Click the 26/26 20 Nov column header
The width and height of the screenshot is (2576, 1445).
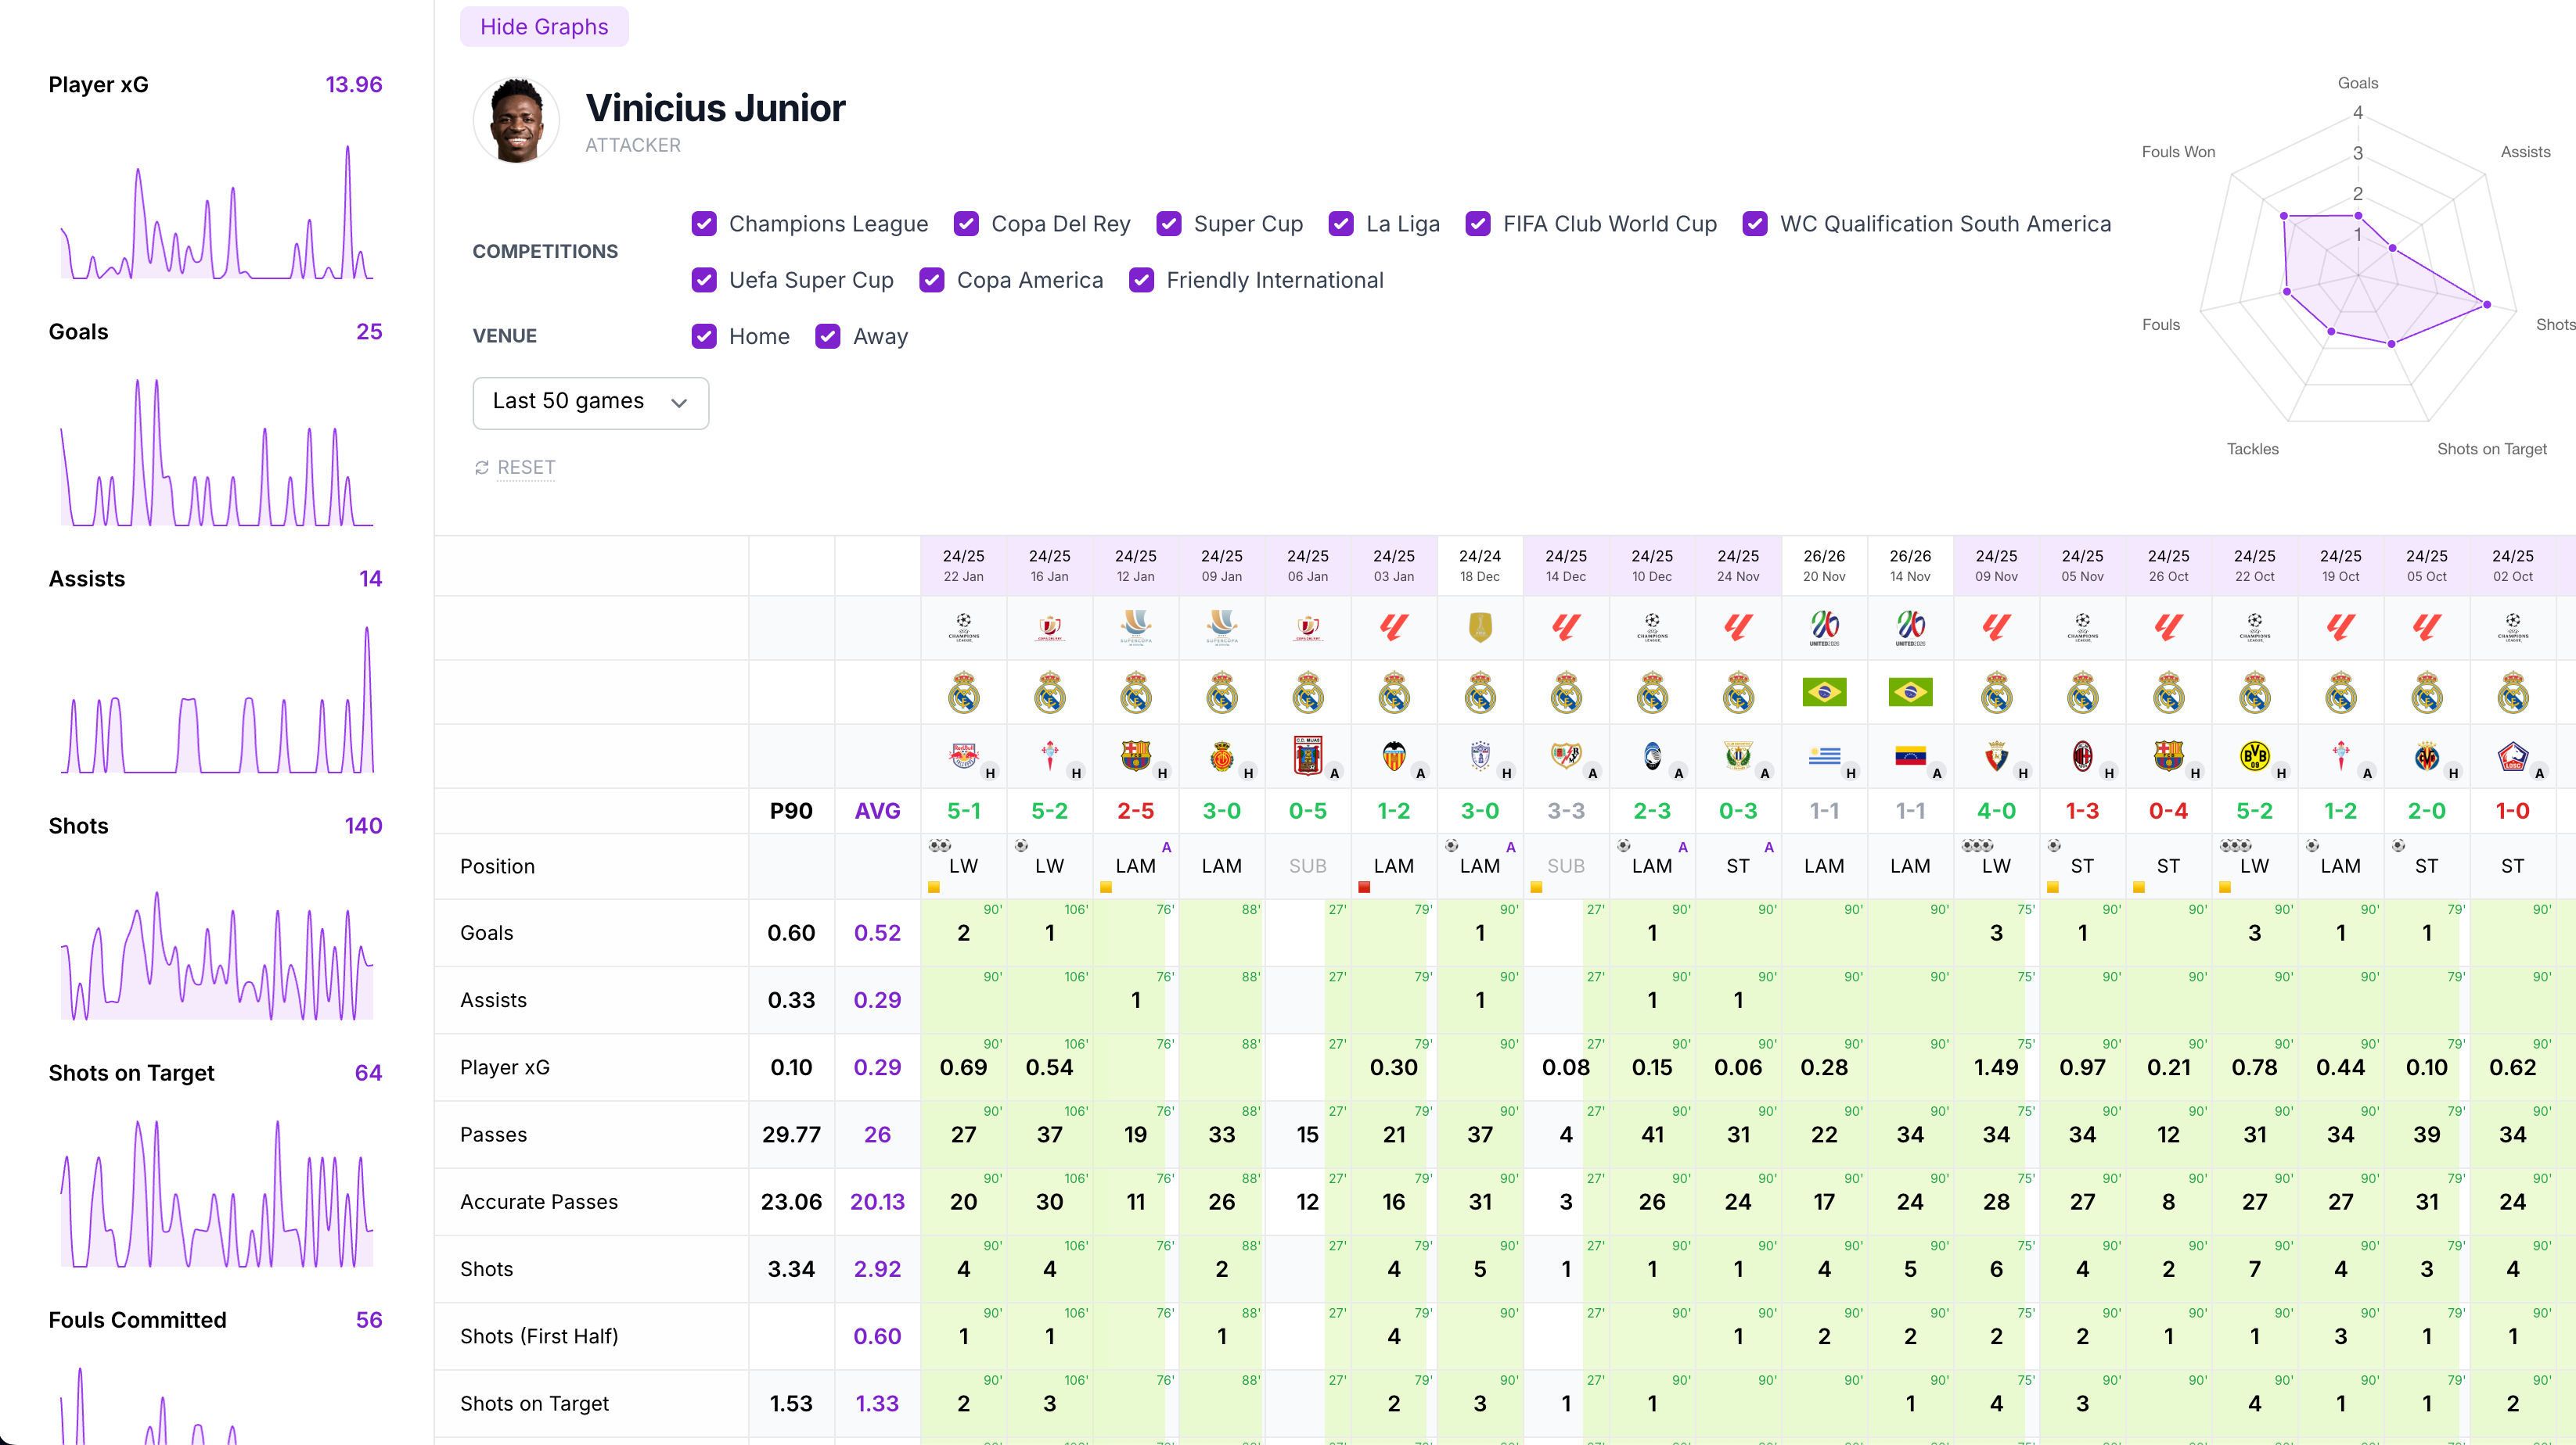point(1824,565)
